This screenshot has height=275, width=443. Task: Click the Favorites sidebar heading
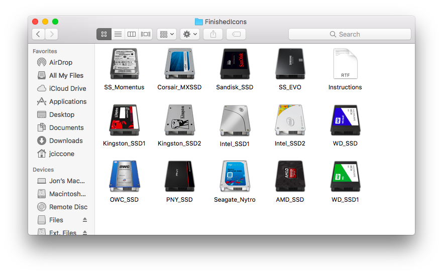[x=45, y=51]
